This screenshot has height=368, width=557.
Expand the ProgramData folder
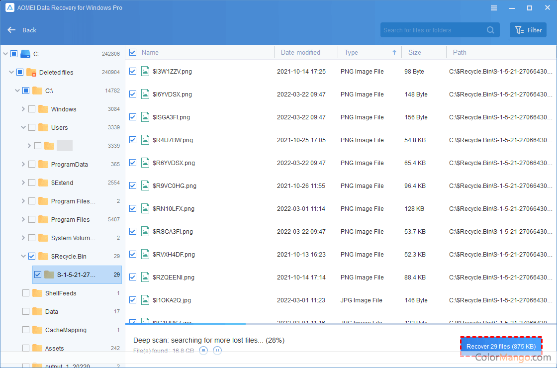pos(23,164)
